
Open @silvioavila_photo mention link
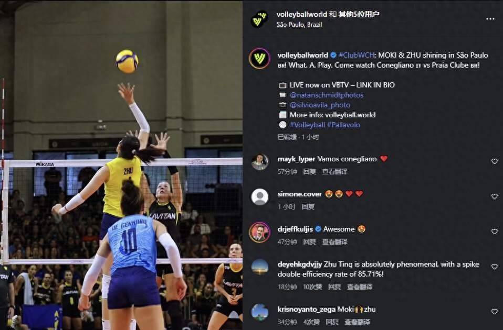click(x=320, y=105)
